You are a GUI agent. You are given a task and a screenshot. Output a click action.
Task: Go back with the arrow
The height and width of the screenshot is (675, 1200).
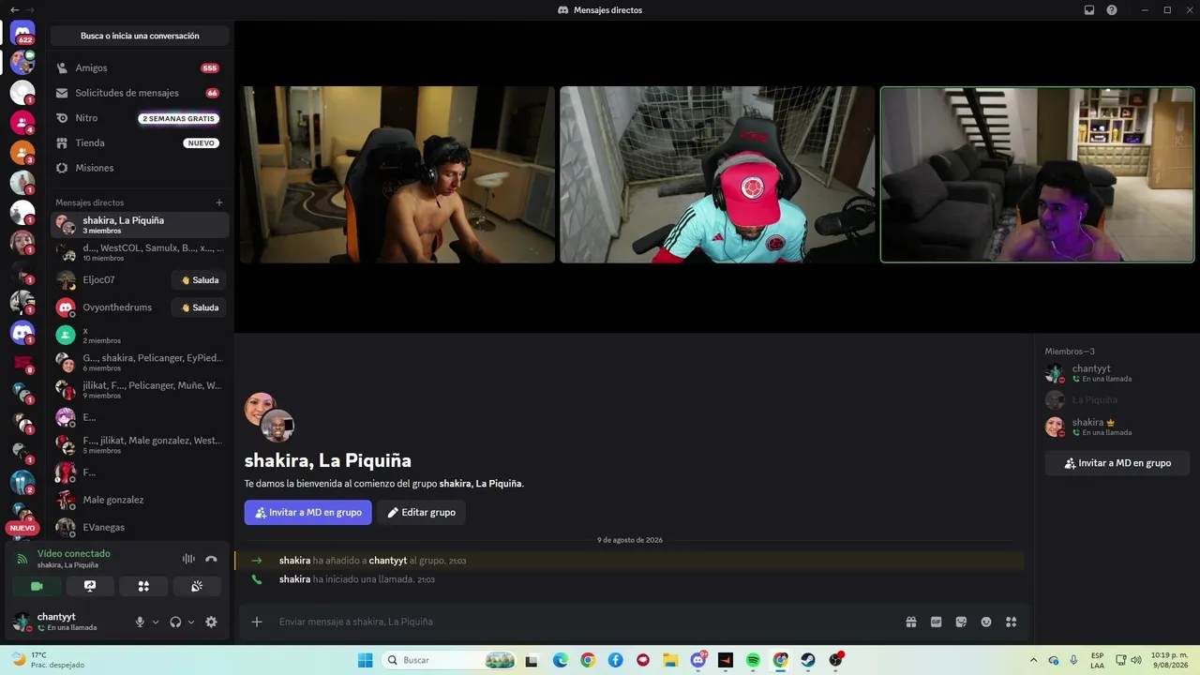point(14,9)
